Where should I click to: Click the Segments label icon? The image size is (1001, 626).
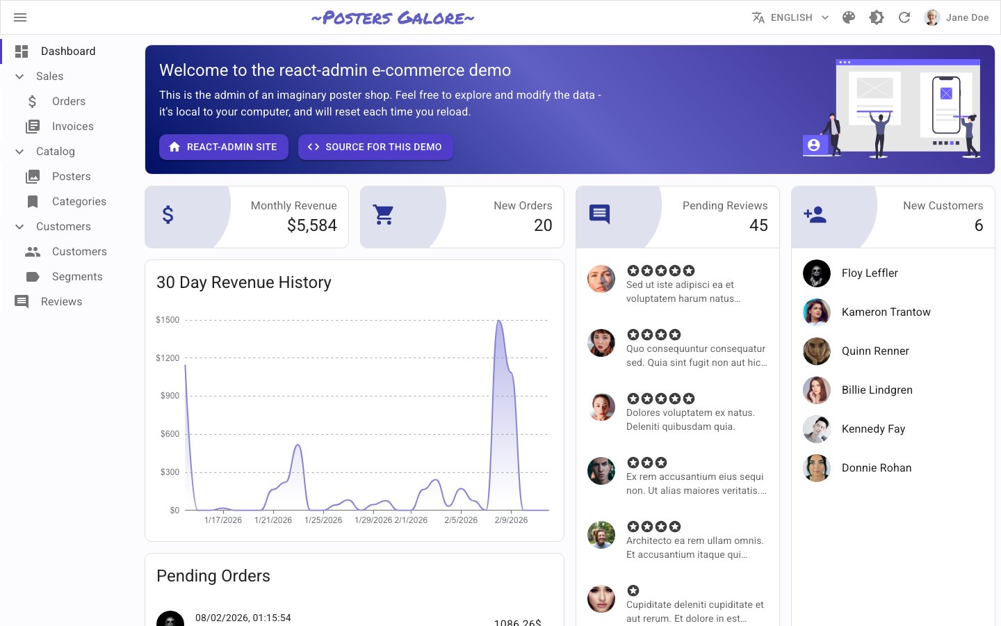33,277
